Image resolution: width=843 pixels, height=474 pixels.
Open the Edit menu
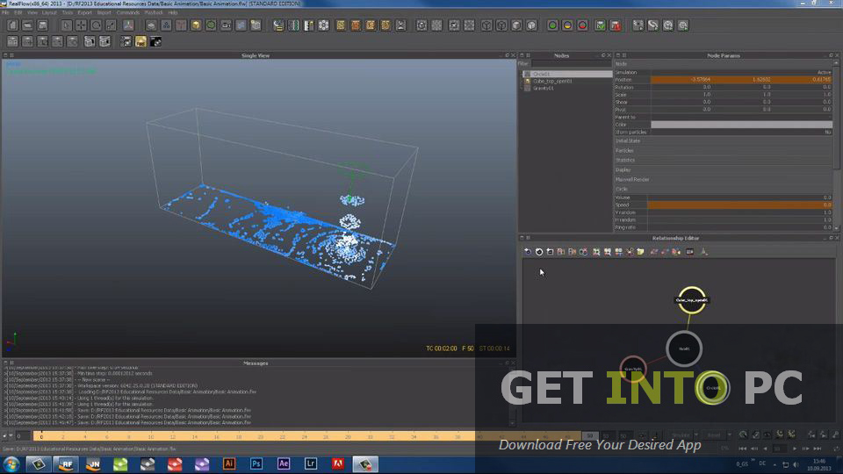18,12
